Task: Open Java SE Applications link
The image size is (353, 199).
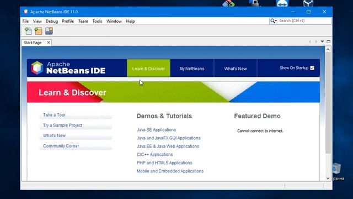Action: [x=156, y=130]
